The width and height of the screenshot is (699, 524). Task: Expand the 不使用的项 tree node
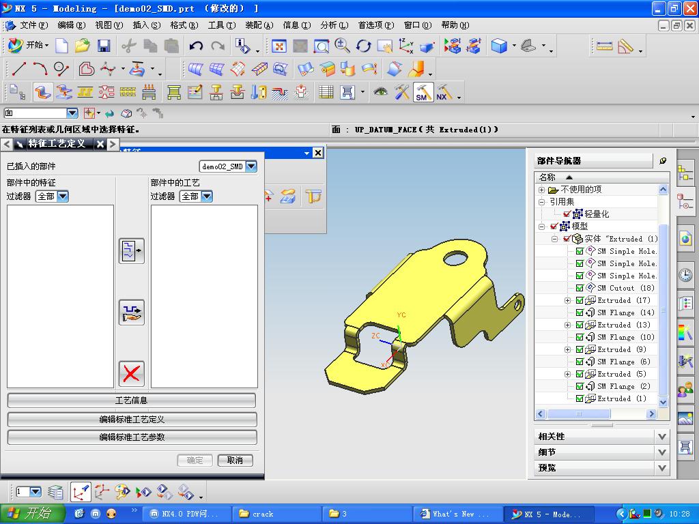[541, 190]
